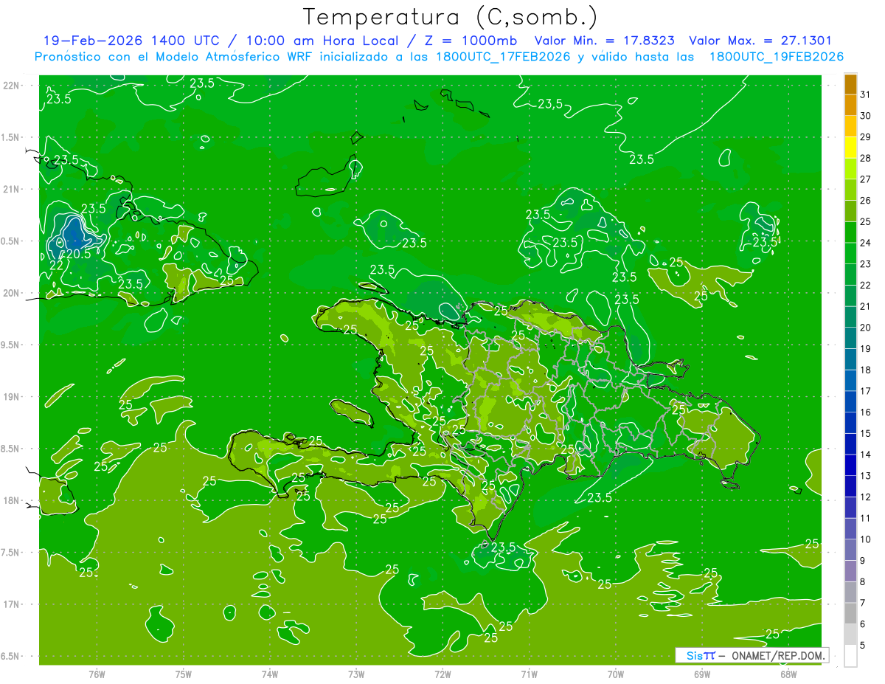Viewport: 885px width, 684px height.
Task: Click the title "Temperatura (C,somb.)"
Action: point(450,17)
